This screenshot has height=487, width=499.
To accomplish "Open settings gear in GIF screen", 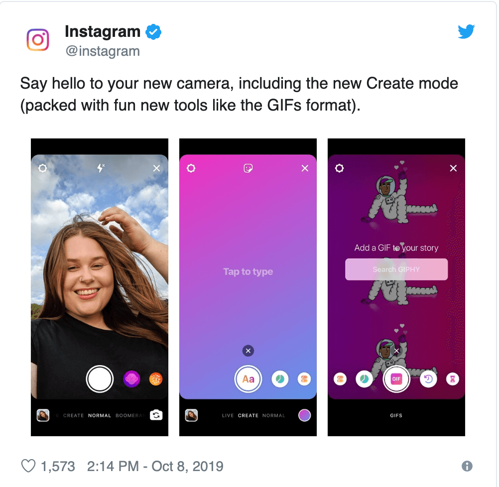I will (x=339, y=168).
